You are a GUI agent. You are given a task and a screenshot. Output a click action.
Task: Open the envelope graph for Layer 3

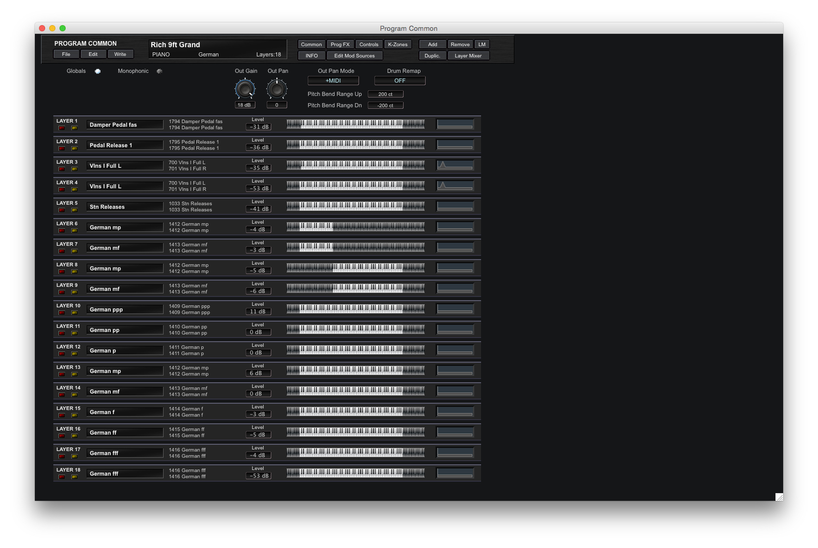pos(454,165)
